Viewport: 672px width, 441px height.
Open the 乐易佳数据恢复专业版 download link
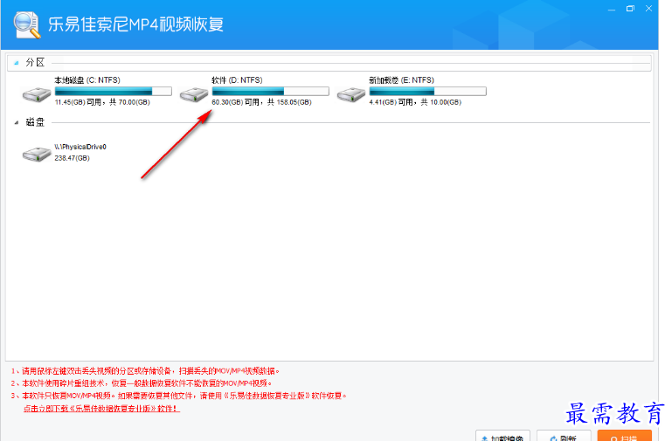(101, 409)
